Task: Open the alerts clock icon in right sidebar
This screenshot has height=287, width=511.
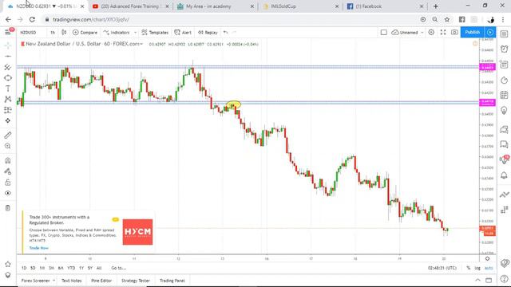Action: 504,49
